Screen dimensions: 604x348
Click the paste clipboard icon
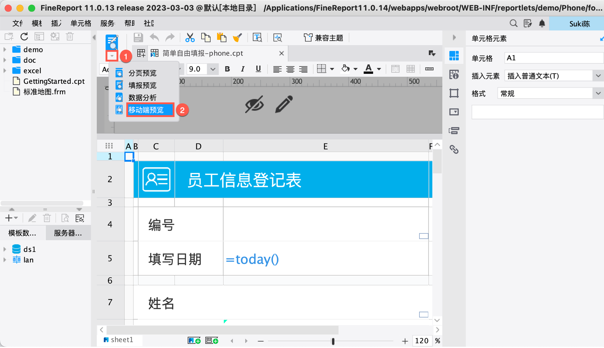pos(221,38)
